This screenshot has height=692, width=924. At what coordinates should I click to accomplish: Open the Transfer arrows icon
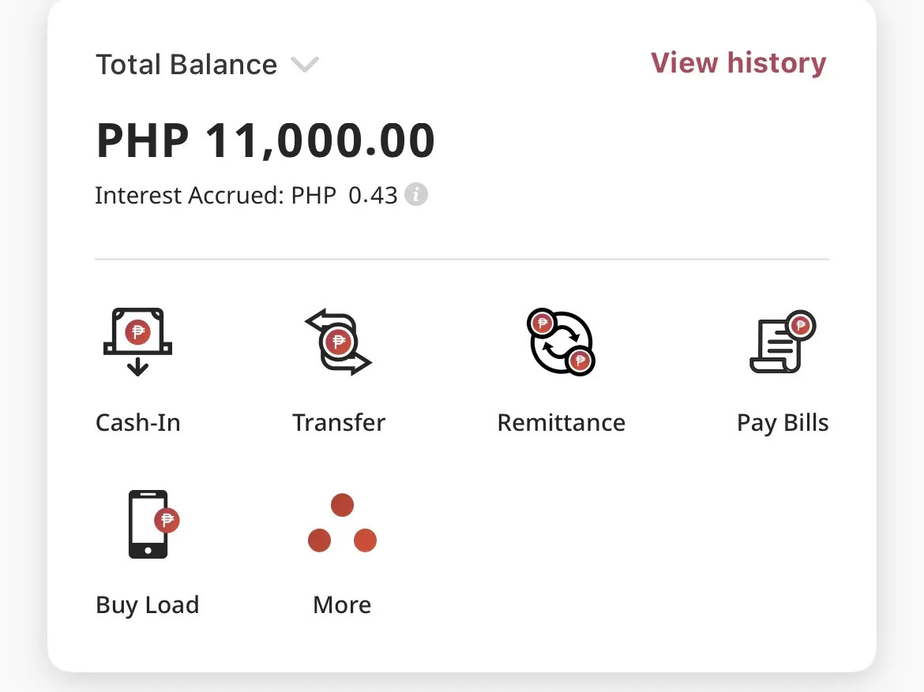338,342
